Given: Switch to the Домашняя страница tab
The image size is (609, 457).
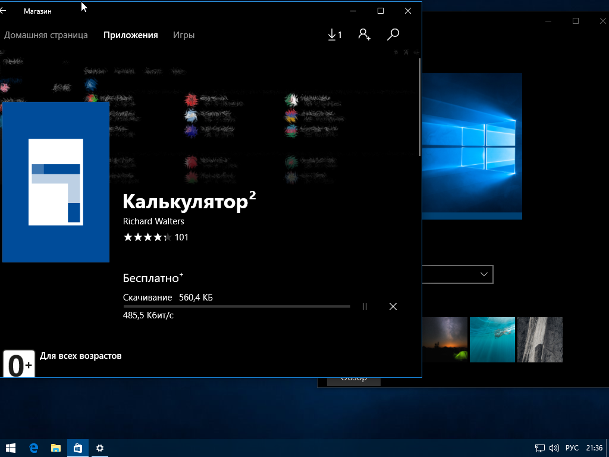Looking at the screenshot, I should click(x=46, y=35).
